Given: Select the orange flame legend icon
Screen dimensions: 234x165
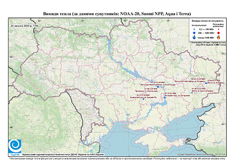Looking at the screenshot, I should click(x=218, y=37).
